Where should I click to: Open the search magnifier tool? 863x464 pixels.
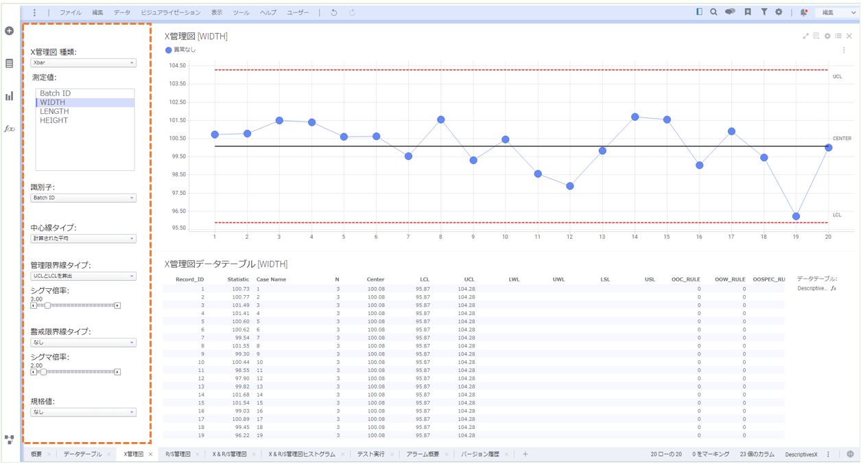point(713,12)
